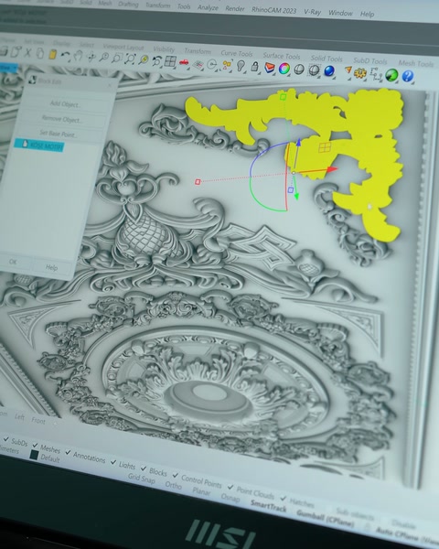The image size is (439, 549).
Task: Toggle SmartTrack in status bar
Action: (x=269, y=506)
